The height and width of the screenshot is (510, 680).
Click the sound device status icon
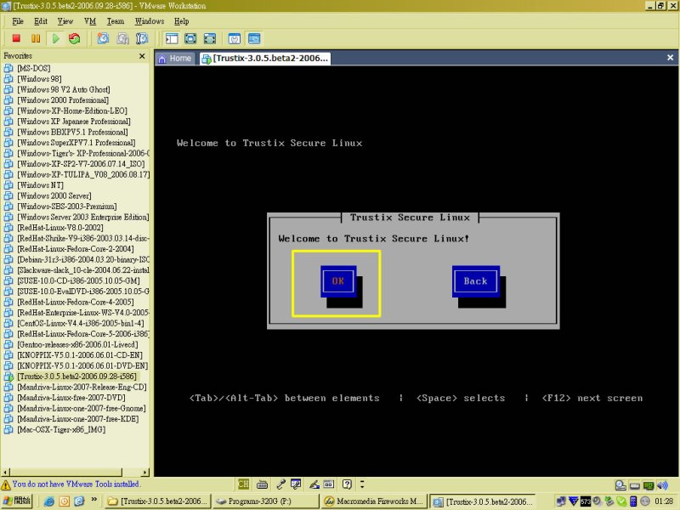[662, 485]
